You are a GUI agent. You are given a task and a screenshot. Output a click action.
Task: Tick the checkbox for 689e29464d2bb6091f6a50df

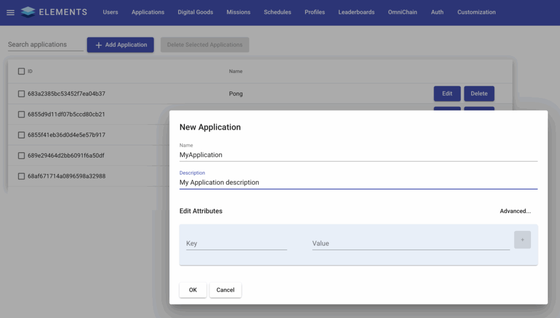pyautogui.click(x=21, y=155)
